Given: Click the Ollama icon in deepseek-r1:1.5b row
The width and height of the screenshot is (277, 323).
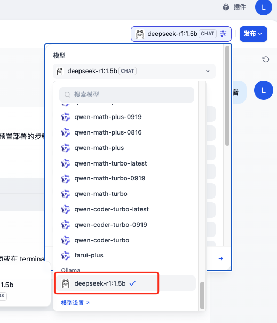Looking at the screenshot, I should (66, 283).
